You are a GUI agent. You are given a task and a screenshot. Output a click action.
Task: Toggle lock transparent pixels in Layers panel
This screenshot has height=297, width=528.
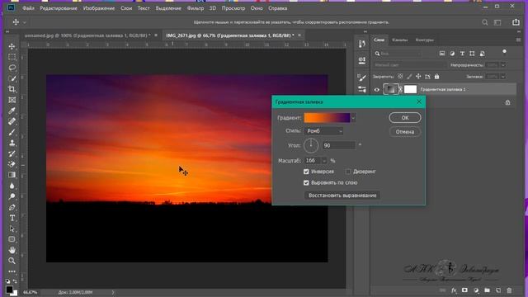pos(400,77)
